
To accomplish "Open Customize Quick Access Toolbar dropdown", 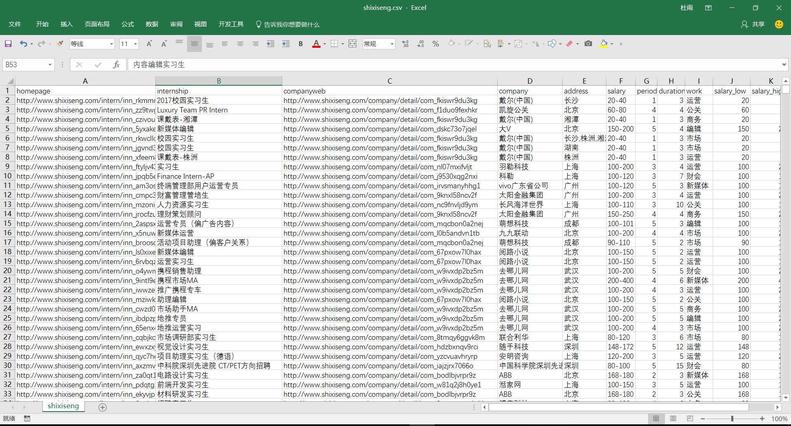I will coord(621,44).
